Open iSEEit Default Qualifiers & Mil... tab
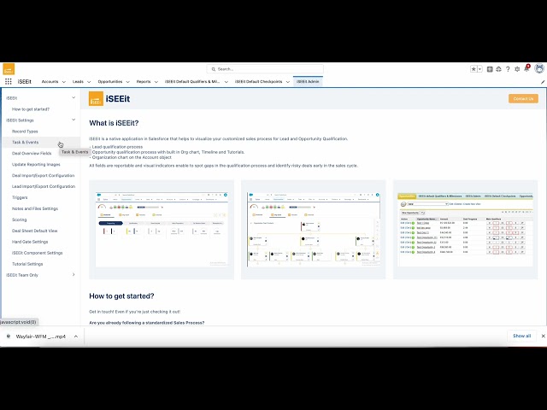The image size is (547, 410). coord(192,82)
